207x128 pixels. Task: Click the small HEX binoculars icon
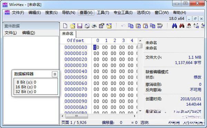pyautogui.click(x=189, y=26)
